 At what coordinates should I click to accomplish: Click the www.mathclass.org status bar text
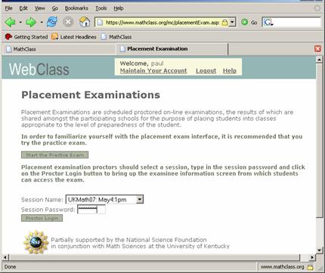282,267
